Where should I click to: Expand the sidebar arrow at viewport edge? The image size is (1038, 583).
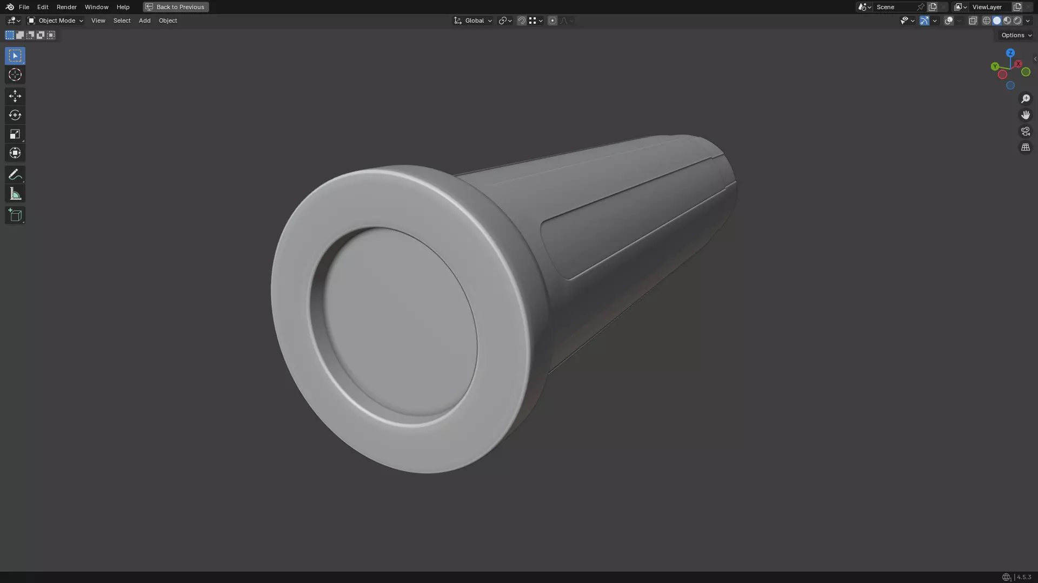point(1035,59)
